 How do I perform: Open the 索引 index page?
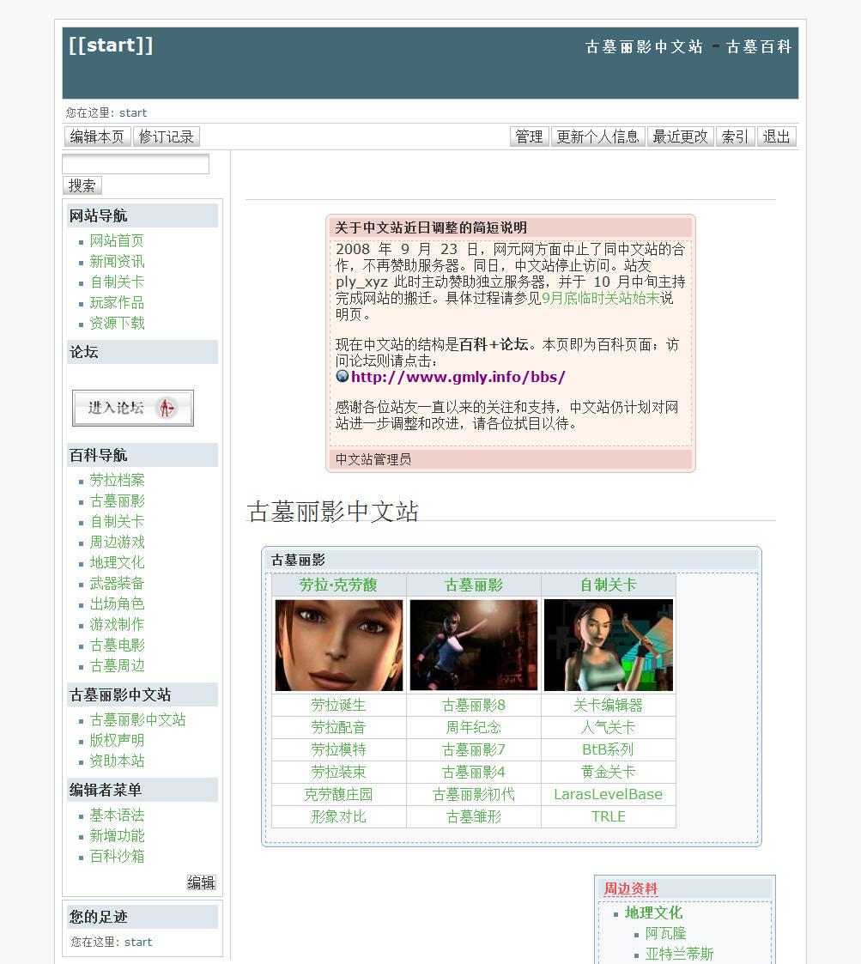click(x=736, y=136)
